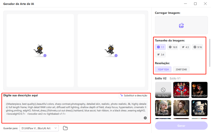Choose the WhiteCat style

tap(199, 108)
